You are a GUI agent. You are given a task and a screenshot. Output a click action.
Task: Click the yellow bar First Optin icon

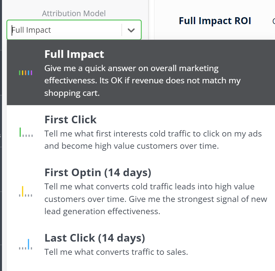26,191
